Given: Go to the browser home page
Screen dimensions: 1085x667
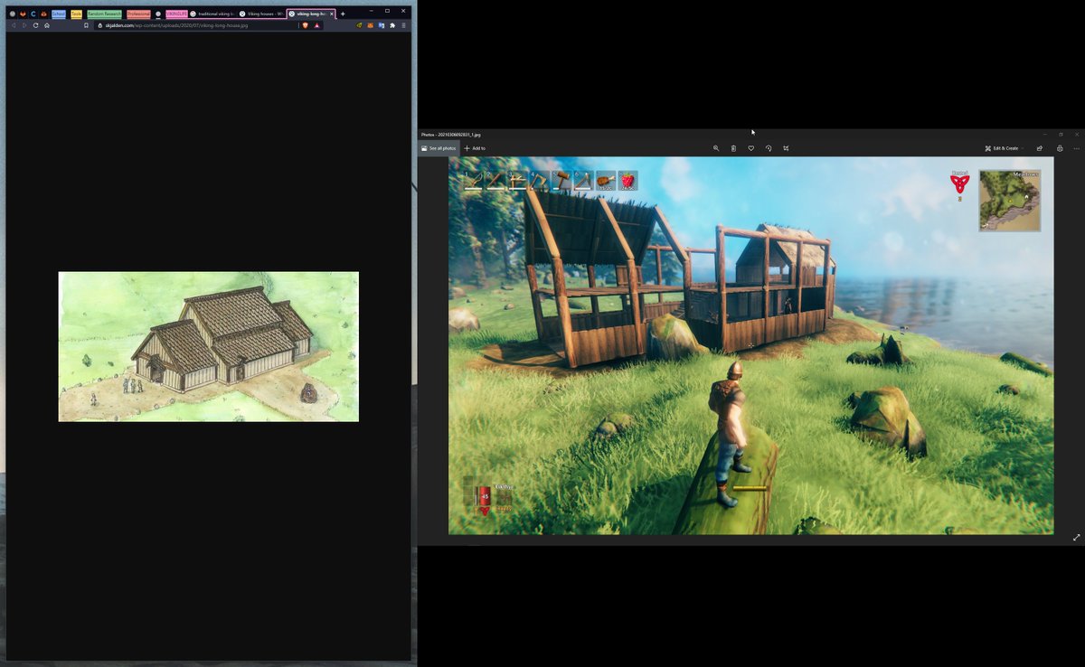Looking at the screenshot, I should pyautogui.click(x=47, y=25).
